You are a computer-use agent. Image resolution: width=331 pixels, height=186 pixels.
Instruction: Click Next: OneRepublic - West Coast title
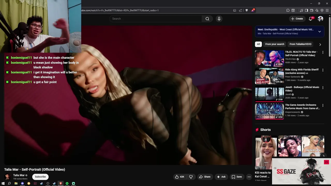[x=285, y=29]
